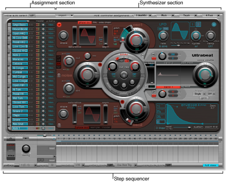Select 12 dB filter slope
Viewport: 226px width, 183px height.
(x=121, y=61)
